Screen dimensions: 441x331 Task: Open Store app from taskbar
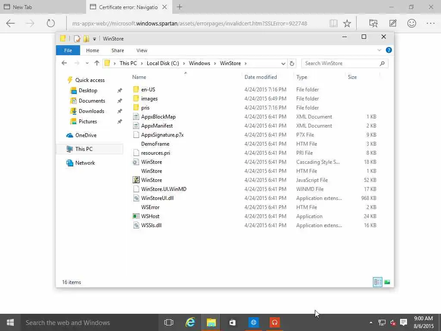point(232,322)
